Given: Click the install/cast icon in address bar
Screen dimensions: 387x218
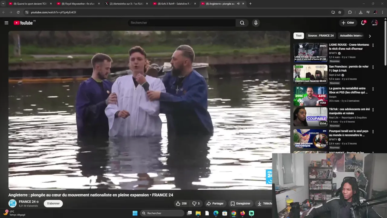Looking at the screenshot, I should pyautogui.click(x=333, y=12).
